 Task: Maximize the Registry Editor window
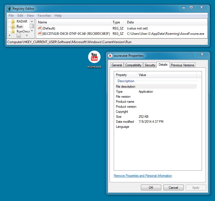click(191, 8)
